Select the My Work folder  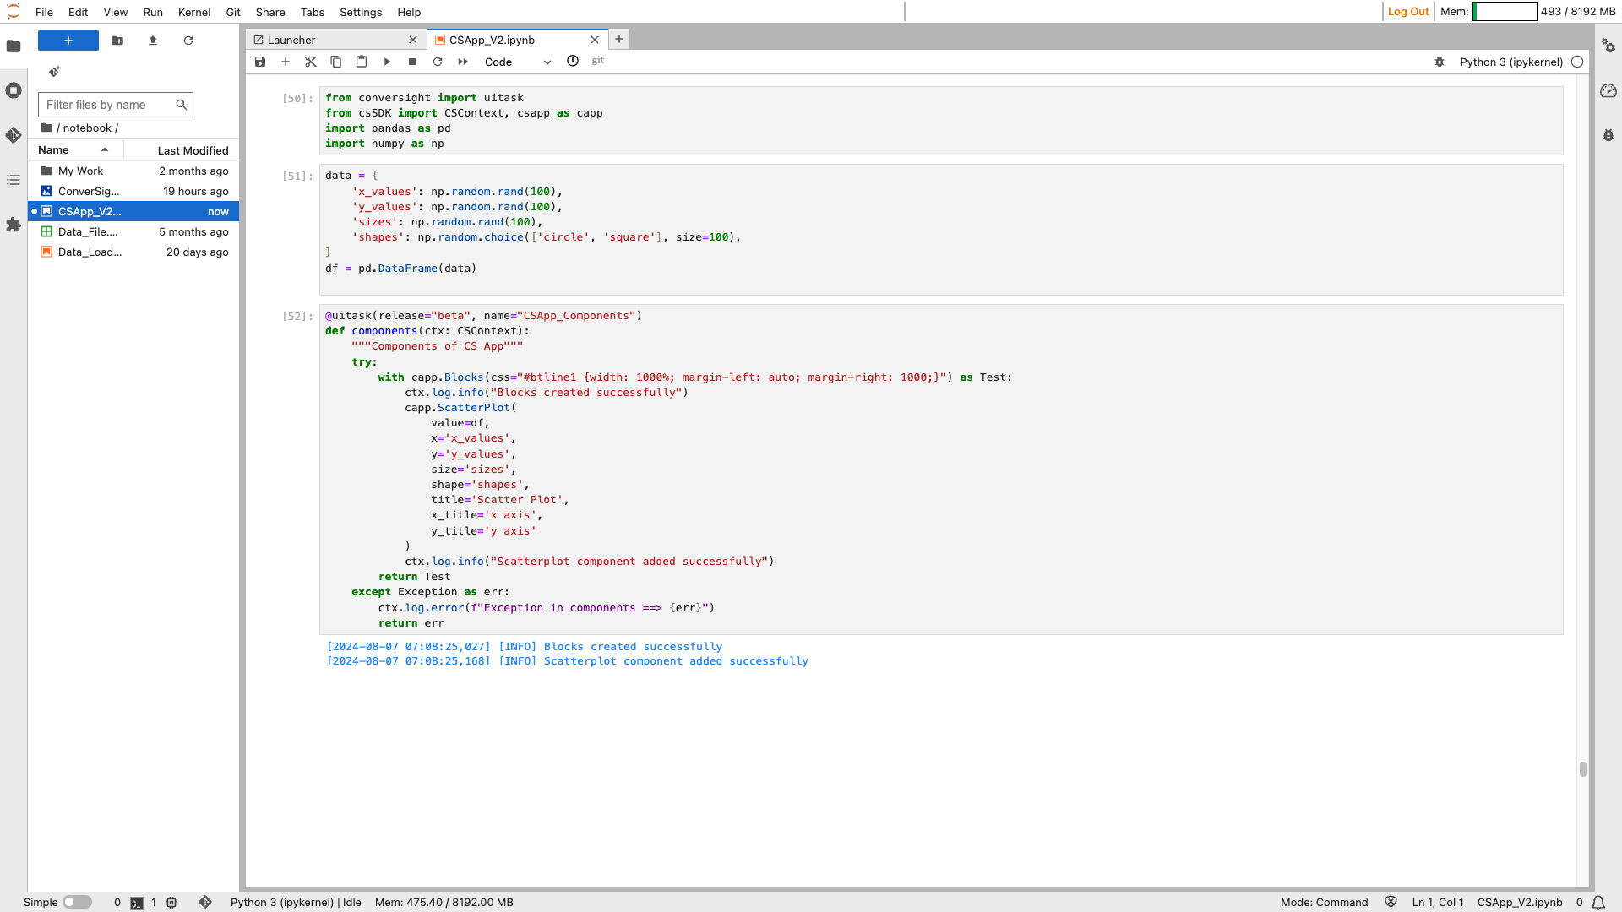[x=133, y=171]
